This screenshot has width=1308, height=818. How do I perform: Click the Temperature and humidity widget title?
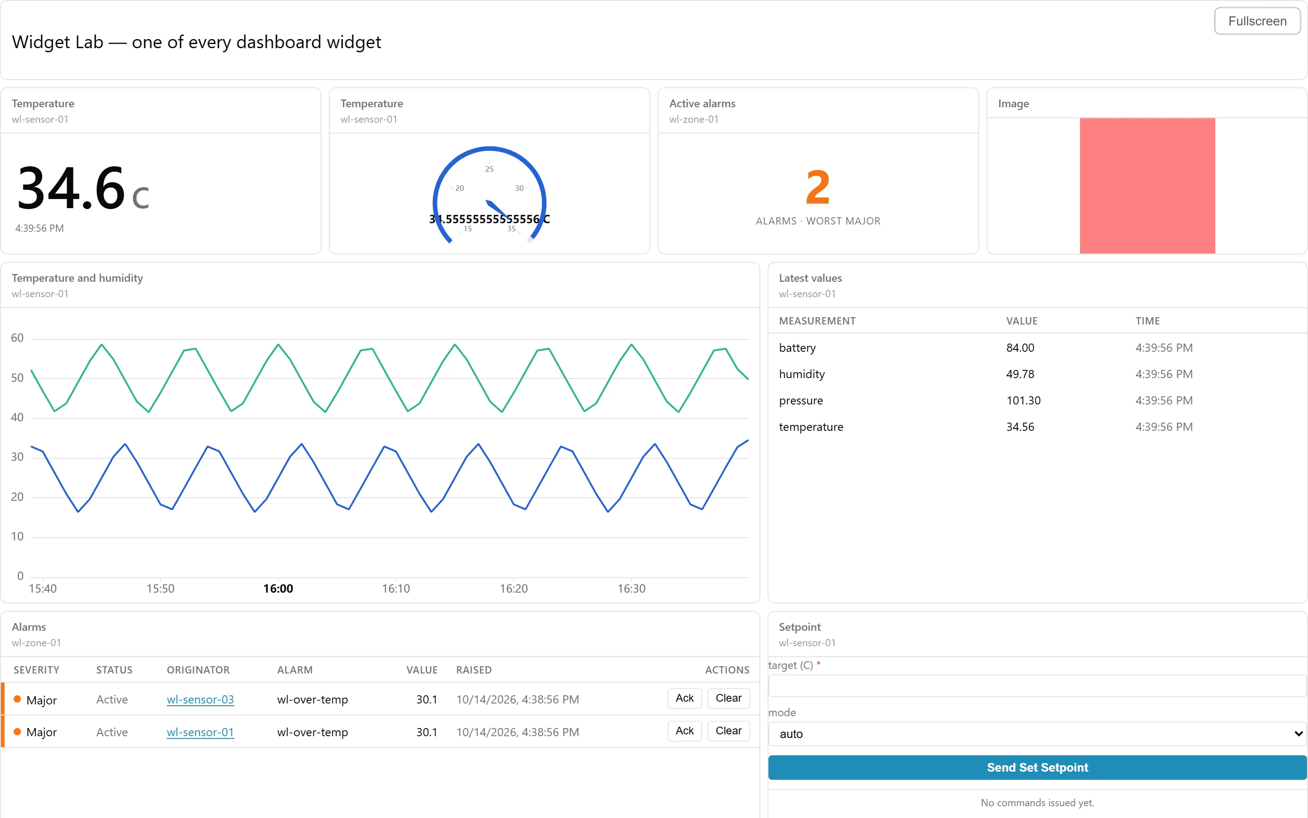point(77,278)
